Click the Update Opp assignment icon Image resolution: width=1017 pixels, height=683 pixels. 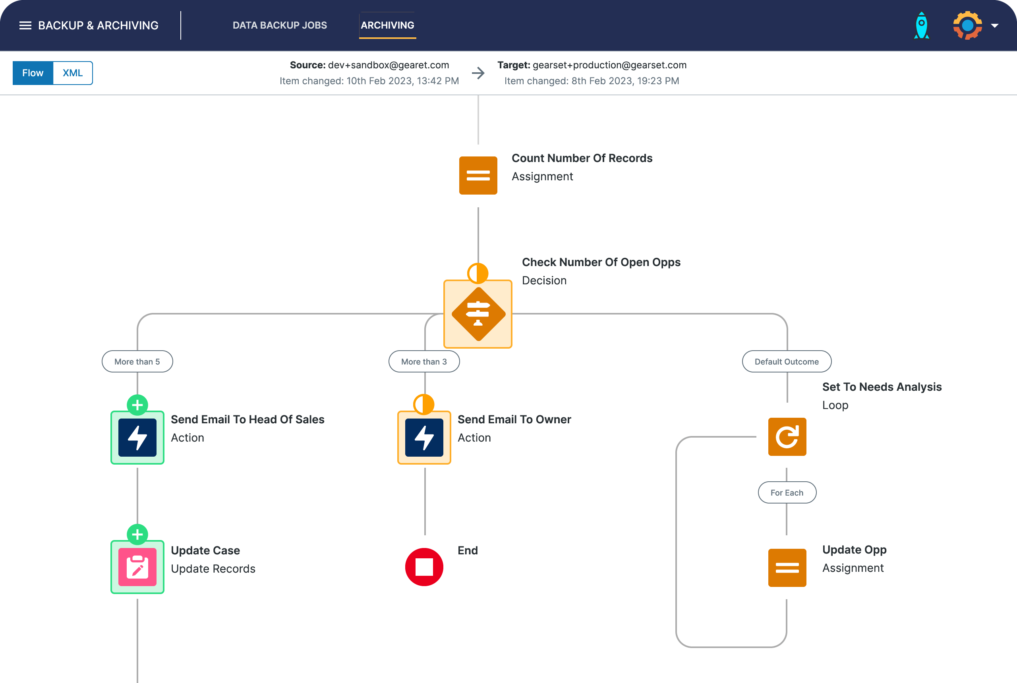[x=787, y=567]
